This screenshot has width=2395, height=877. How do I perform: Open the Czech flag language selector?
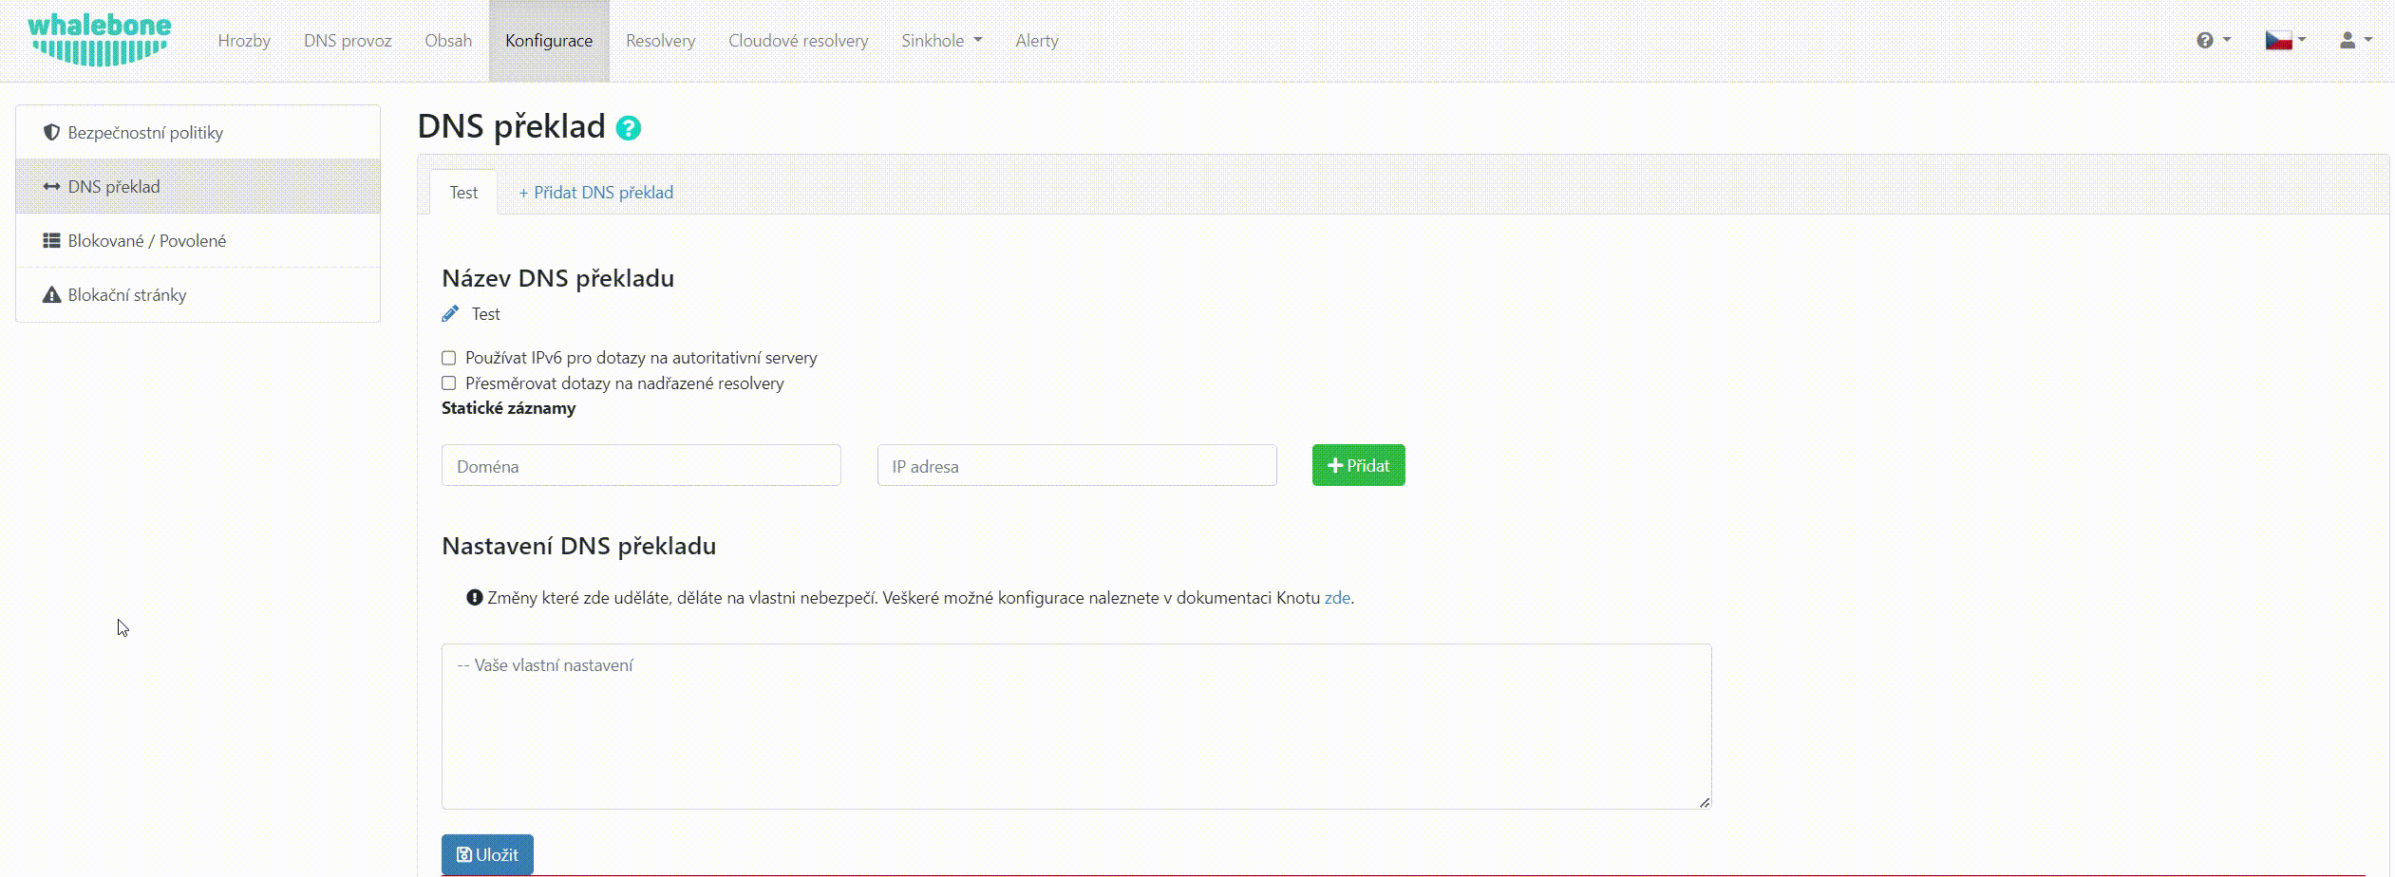pyautogui.click(x=2285, y=40)
